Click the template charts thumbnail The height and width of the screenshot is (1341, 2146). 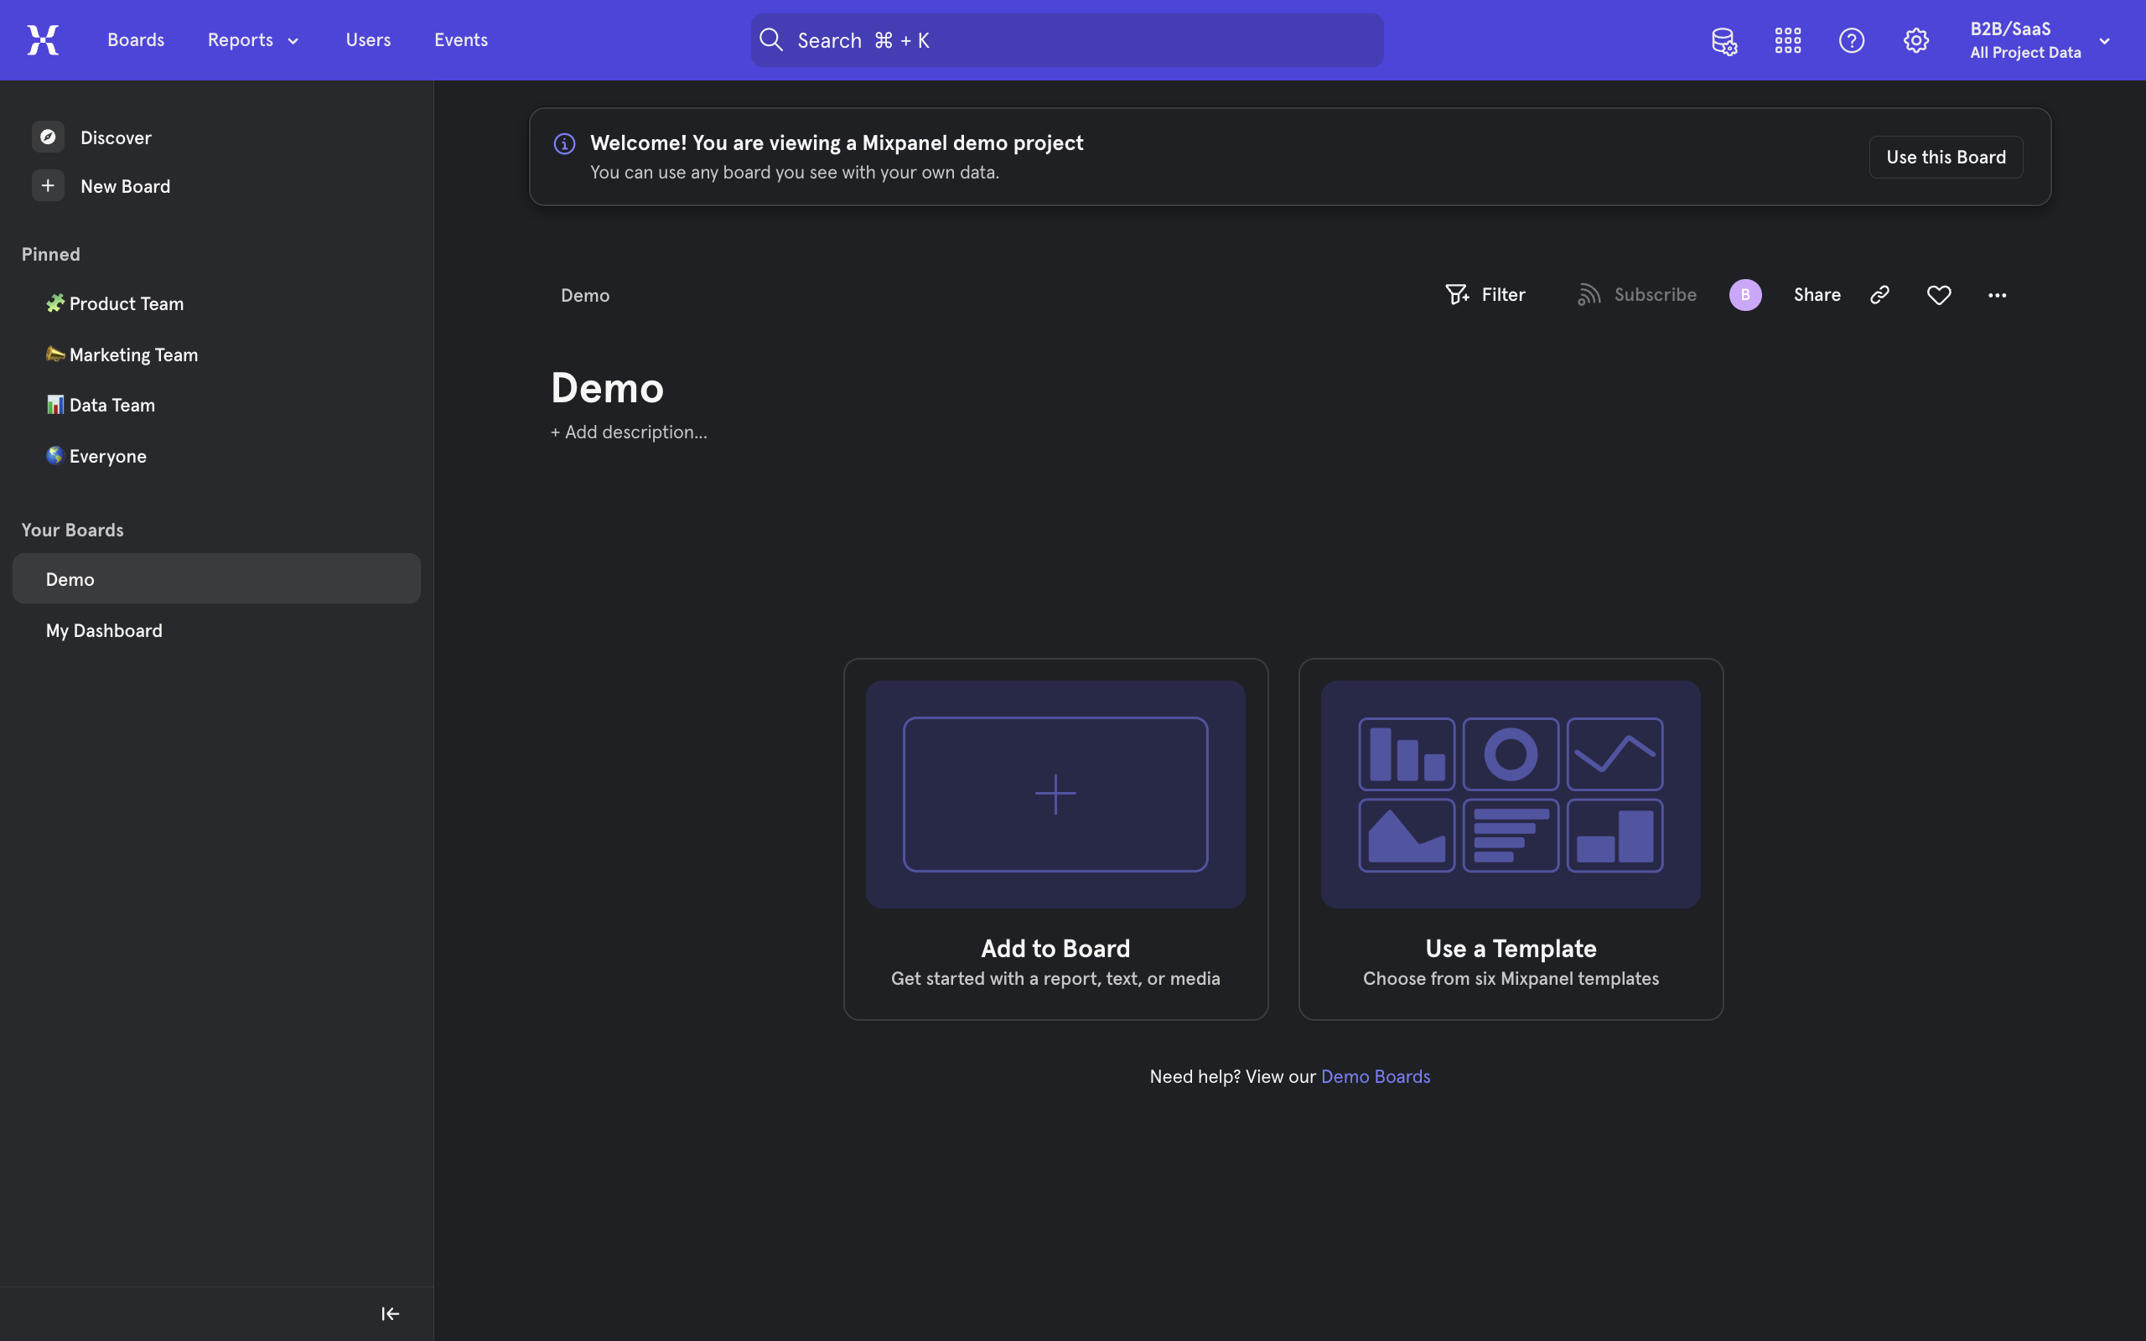tap(1511, 794)
